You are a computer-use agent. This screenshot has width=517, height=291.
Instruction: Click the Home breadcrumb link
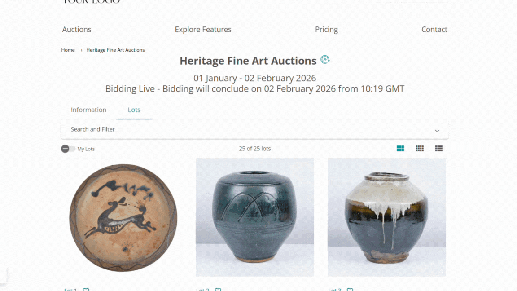click(68, 50)
